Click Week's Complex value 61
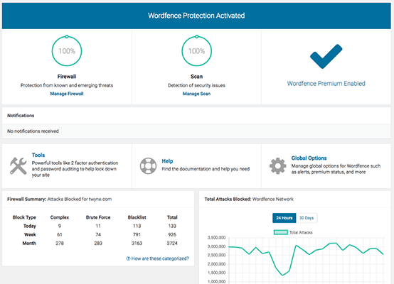Screen dimensions: 394x284 [60, 234]
